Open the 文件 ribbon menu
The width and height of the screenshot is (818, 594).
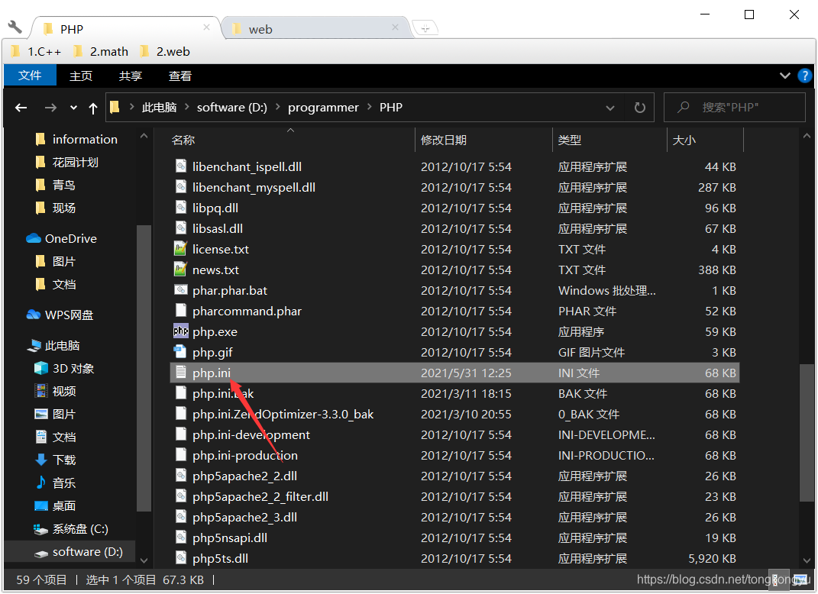pyautogui.click(x=30, y=76)
